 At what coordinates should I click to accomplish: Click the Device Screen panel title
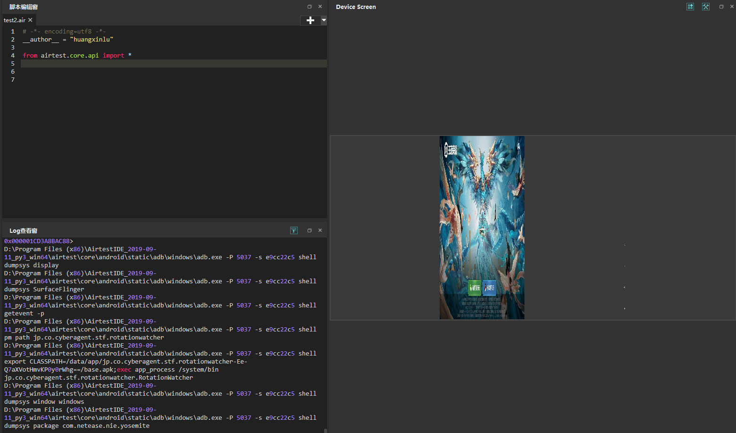click(356, 7)
